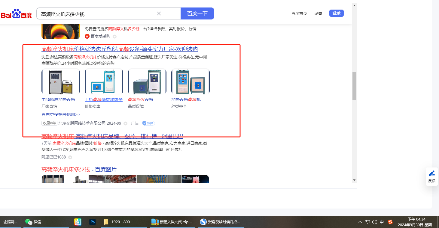Expand dropdown arrow beside 阿里巴巴1688
The width and height of the screenshot is (439, 228).
tap(70, 157)
